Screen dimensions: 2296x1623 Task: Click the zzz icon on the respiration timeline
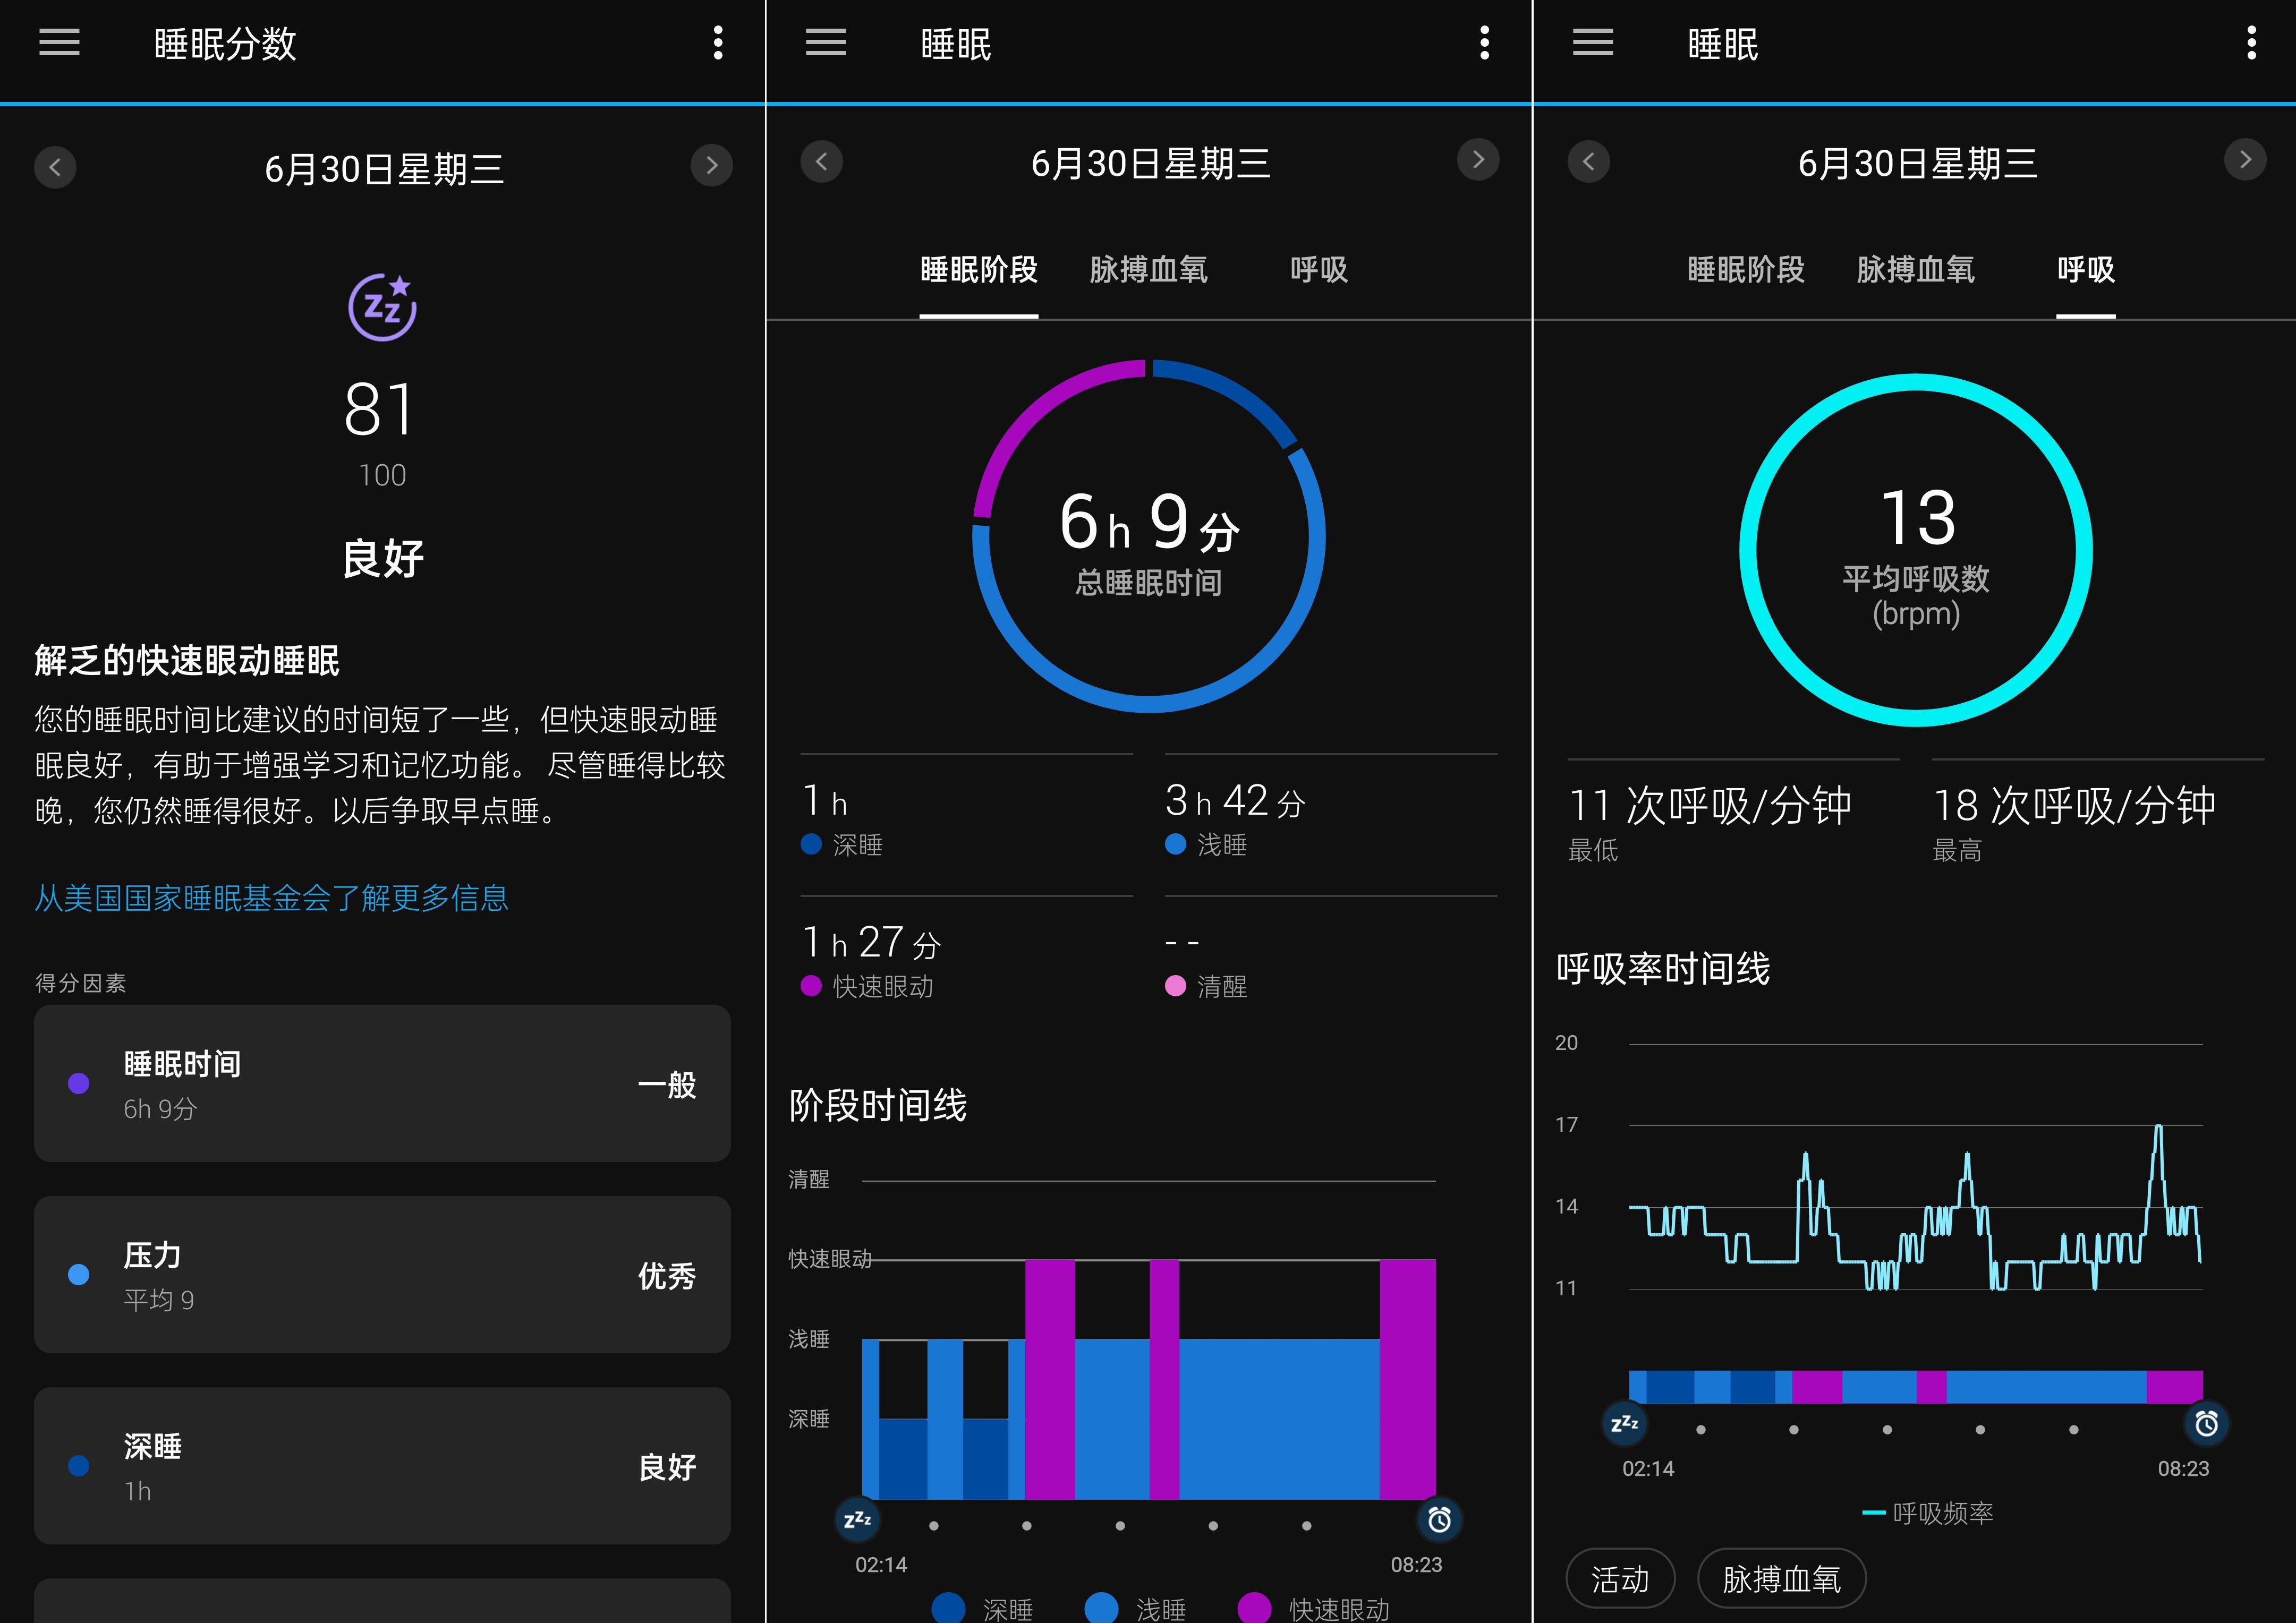tap(1626, 1424)
